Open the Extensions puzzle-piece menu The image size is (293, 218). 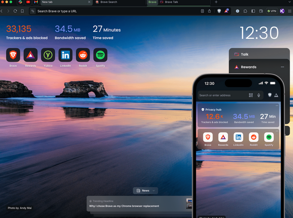[245, 11]
